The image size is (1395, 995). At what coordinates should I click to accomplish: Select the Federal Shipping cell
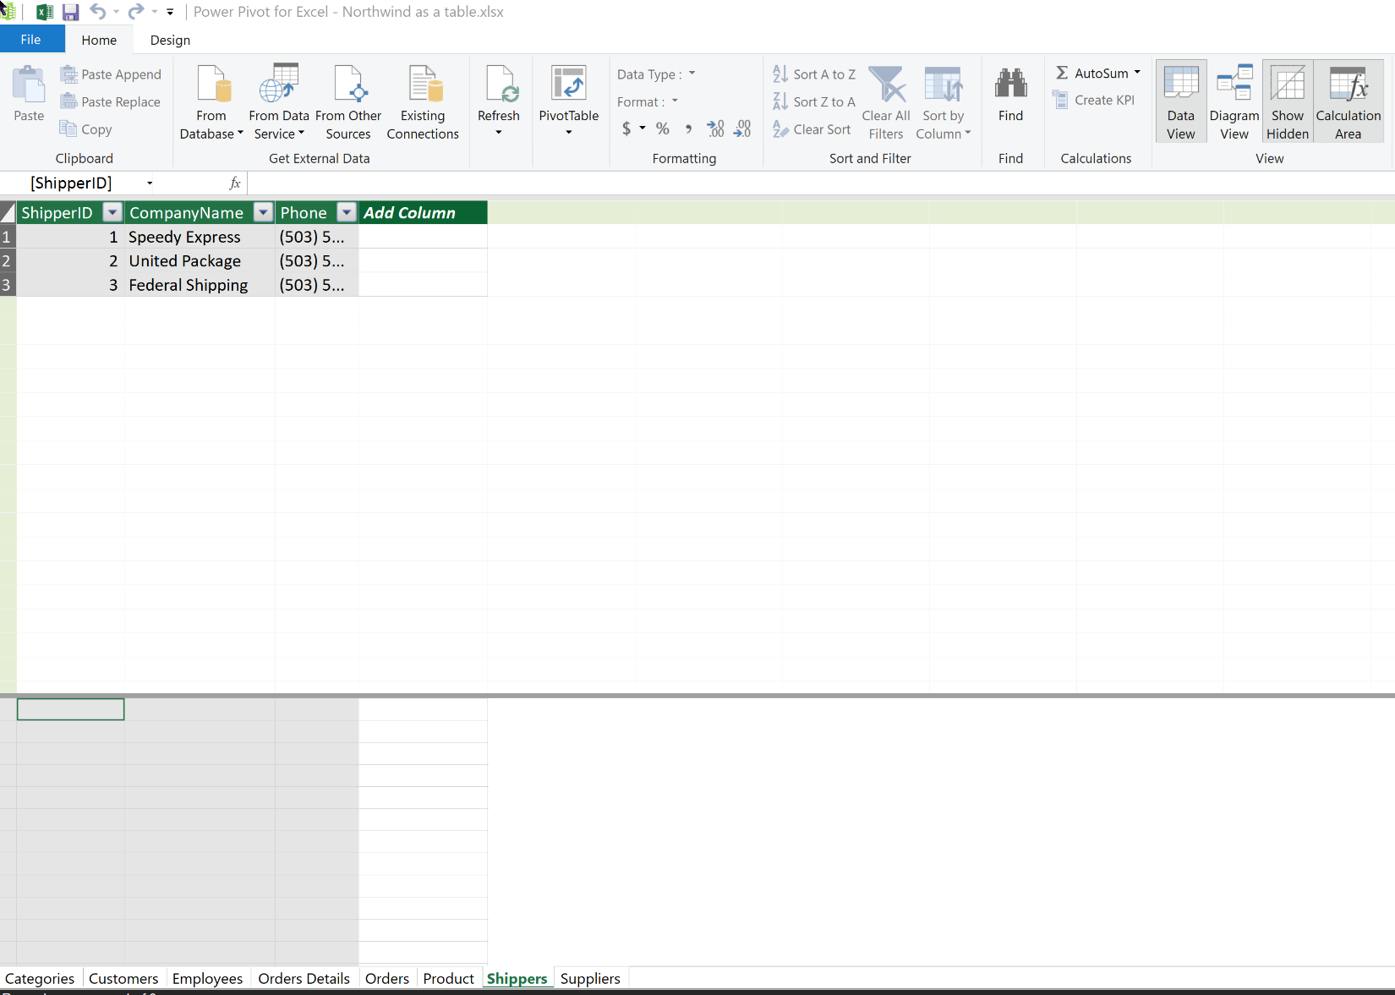tap(200, 285)
